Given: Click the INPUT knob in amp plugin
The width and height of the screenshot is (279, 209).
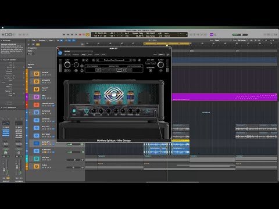Looking at the screenshot, I should (67, 65).
